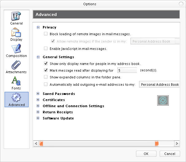Open the Composition settings icon

[16, 49]
